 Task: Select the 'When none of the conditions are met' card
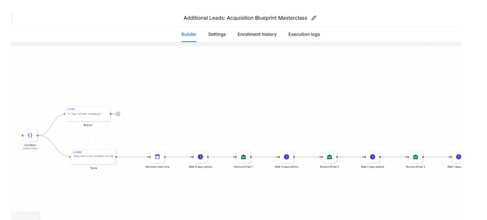94,157
